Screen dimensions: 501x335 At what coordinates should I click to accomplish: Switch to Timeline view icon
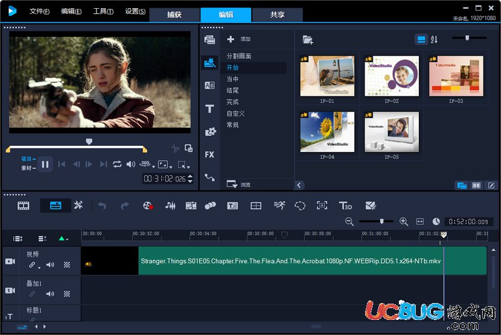point(56,205)
